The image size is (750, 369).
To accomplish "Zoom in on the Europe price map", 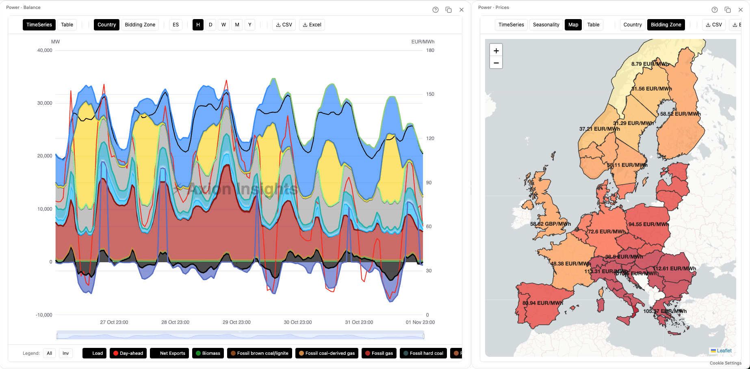I will [496, 50].
